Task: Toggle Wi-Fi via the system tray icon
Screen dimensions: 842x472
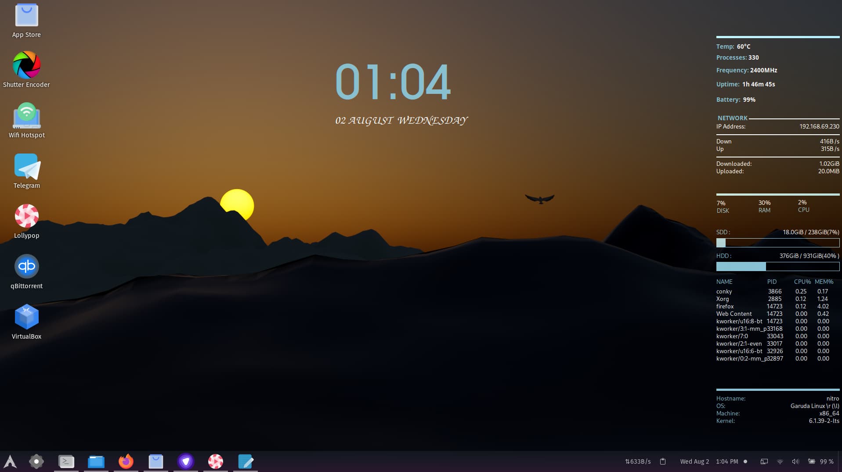Action: (x=780, y=461)
